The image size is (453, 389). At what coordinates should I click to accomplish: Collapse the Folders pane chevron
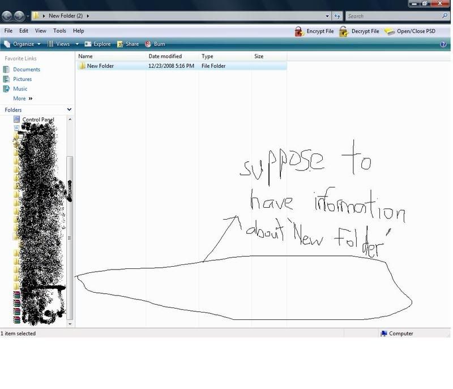click(x=69, y=110)
